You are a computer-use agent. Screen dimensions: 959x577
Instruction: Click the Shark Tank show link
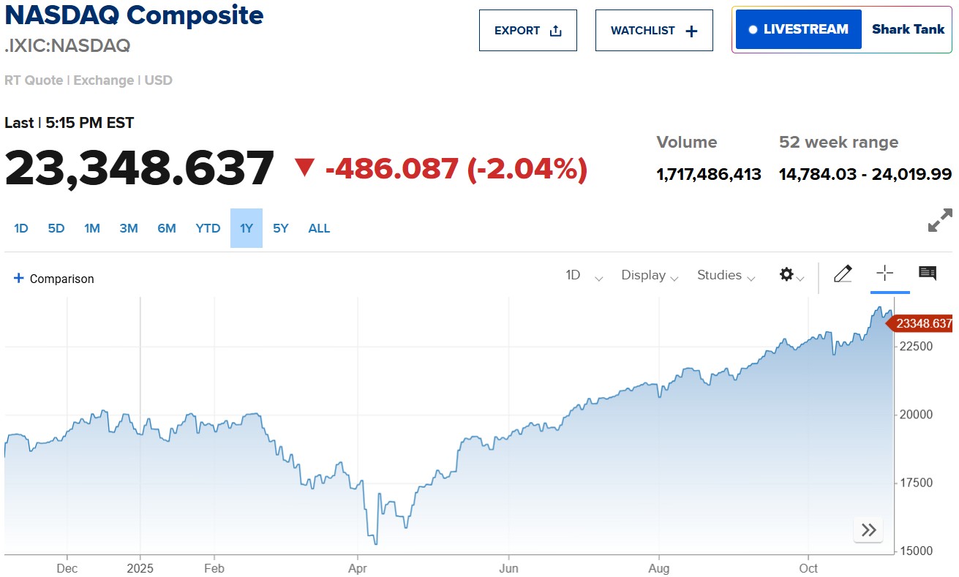pos(908,29)
